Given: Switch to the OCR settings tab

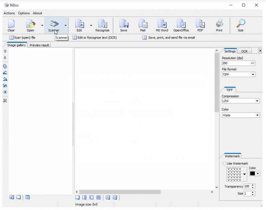Looking at the screenshot, I should pyautogui.click(x=244, y=51).
